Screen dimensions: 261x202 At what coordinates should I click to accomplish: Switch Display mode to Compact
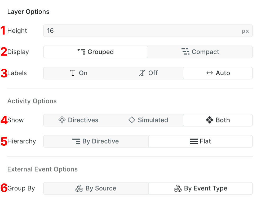coord(200,52)
